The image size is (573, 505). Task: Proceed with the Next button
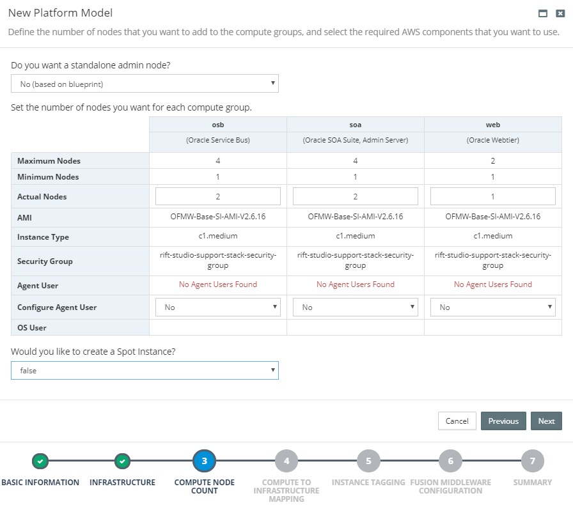(x=546, y=421)
